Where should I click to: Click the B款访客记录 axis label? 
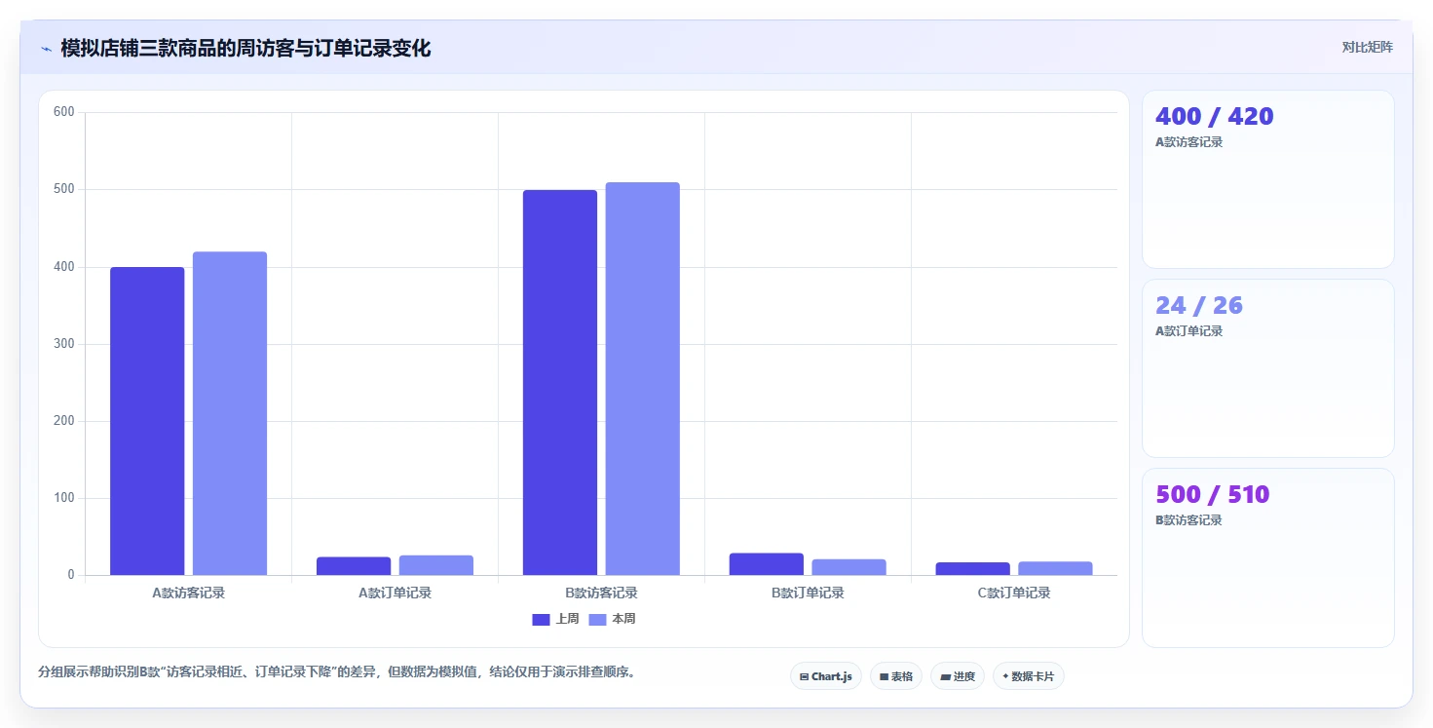(602, 593)
